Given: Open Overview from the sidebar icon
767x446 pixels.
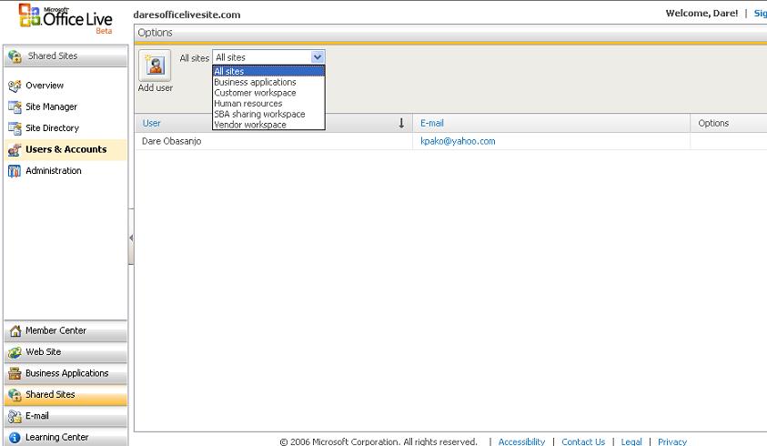Looking at the screenshot, I should tap(15, 86).
